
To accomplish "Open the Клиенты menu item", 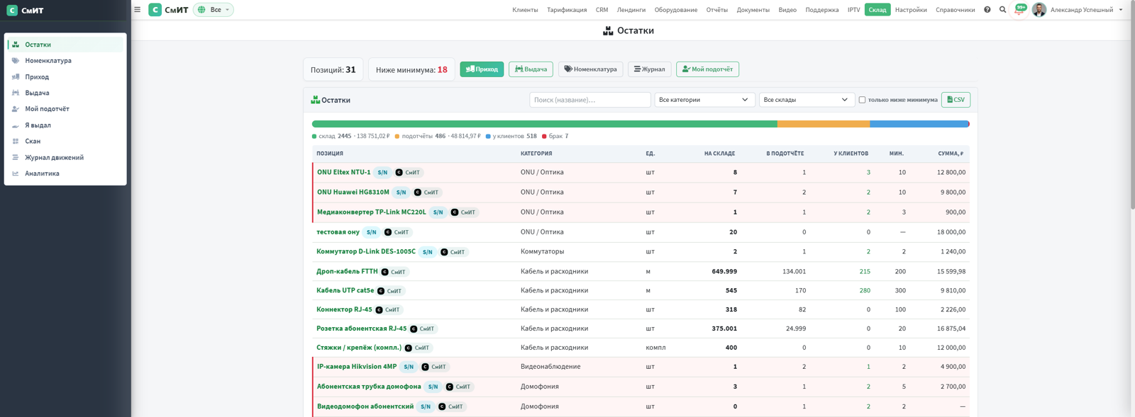I will point(525,10).
